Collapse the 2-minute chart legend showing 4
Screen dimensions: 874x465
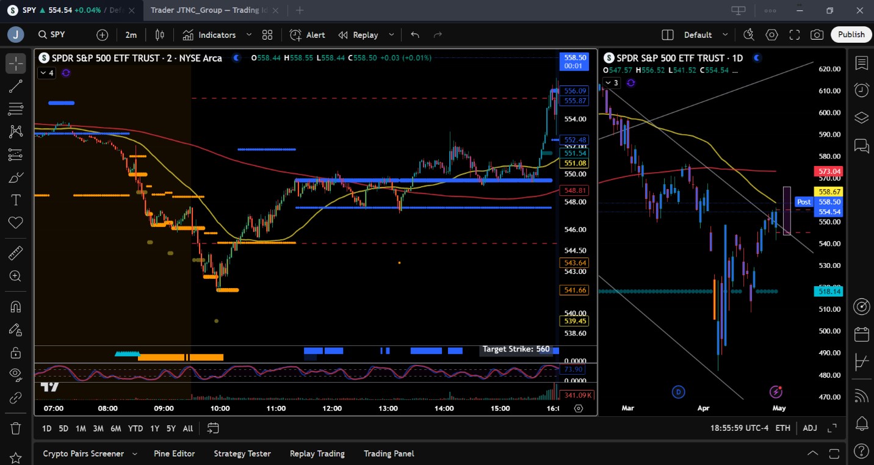click(47, 73)
